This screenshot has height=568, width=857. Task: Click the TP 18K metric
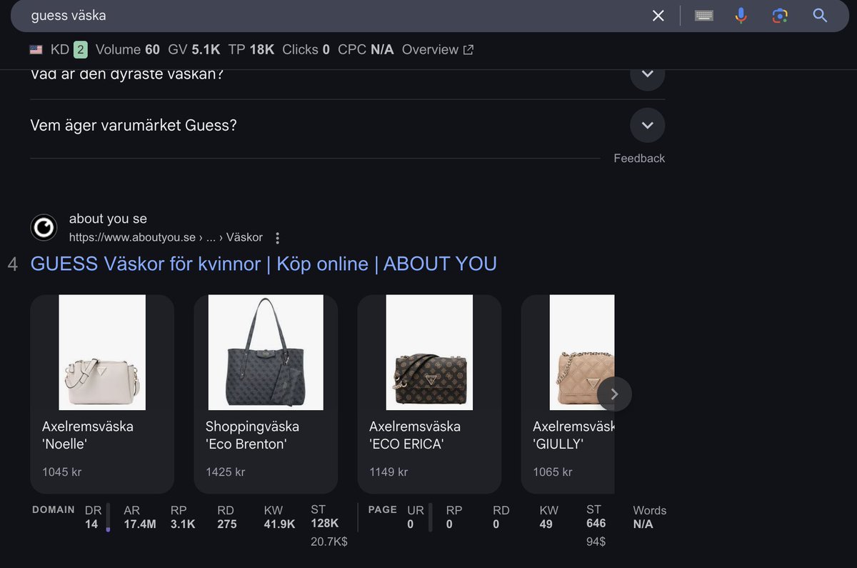point(251,50)
